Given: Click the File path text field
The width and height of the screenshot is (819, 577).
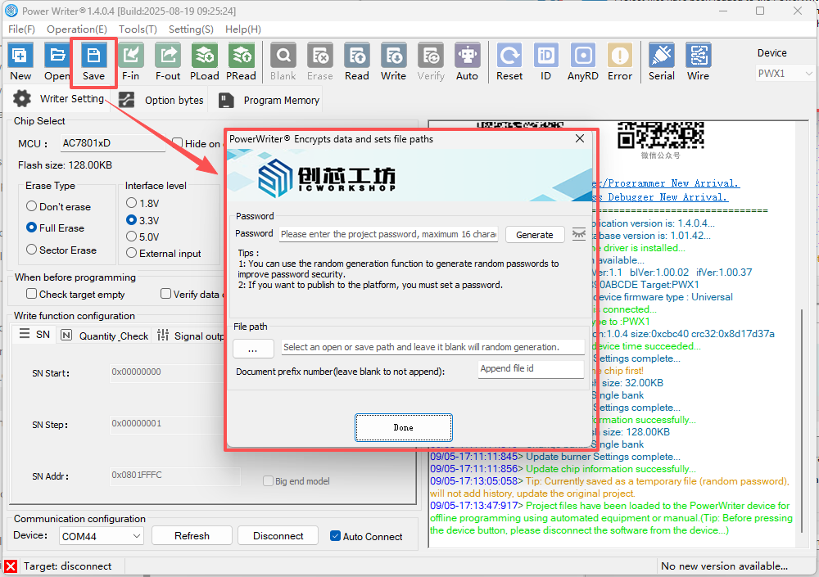Looking at the screenshot, I should click(x=433, y=347).
